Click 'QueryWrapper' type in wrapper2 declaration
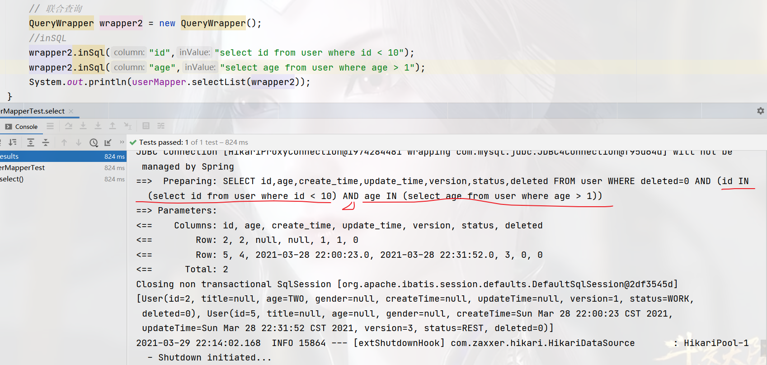Screen dimensions: 767x365 [x=61, y=23]
